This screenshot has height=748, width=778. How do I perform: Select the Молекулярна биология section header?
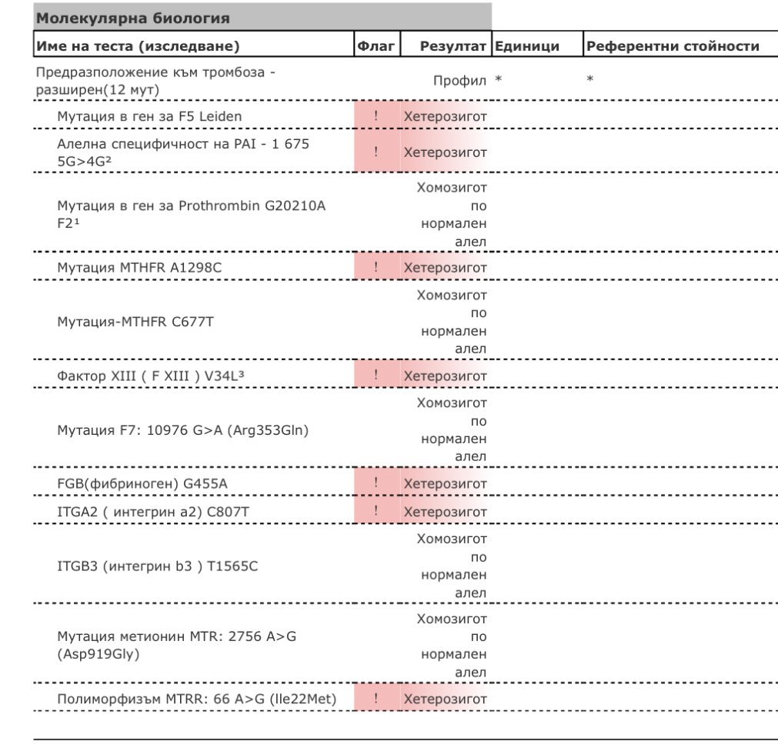133,17
